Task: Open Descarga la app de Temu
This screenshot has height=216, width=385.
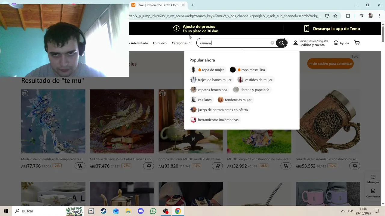Action: point(332,28)
